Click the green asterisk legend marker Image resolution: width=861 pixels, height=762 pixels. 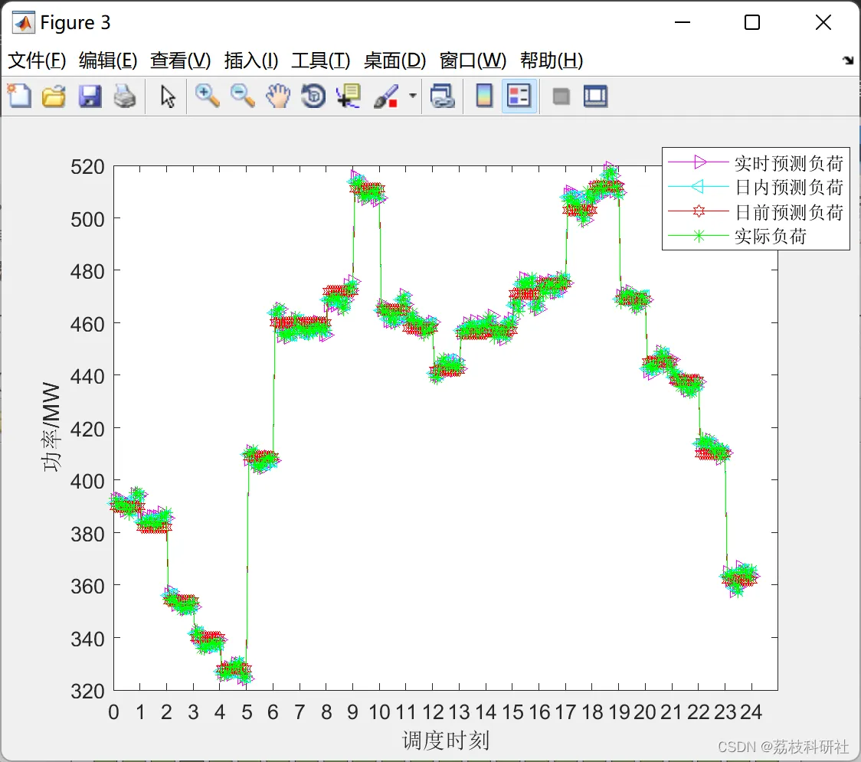pyautogui.click(x=699, y=236)
